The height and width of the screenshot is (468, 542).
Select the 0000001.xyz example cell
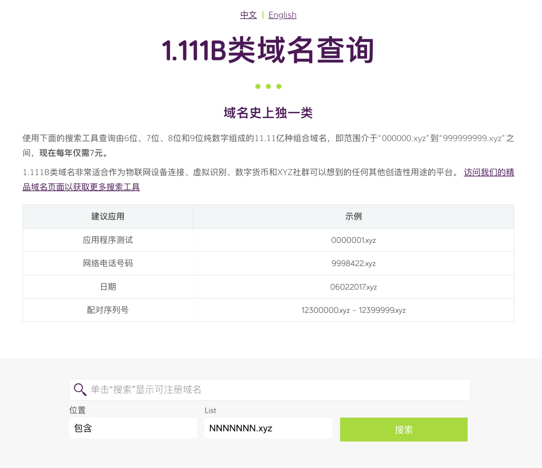354,240
